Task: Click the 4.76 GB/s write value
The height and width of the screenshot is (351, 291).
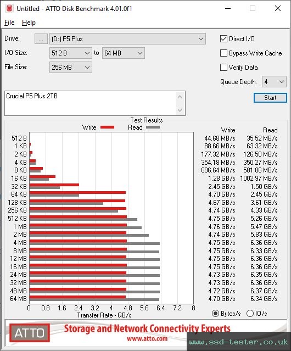Action: click(222, 227)
